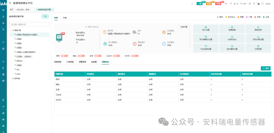Image resolution: width=274 pixels, height=133 pixels.
Task: Open the 紧急 alarm badge
Action: [x=209, y=4]
